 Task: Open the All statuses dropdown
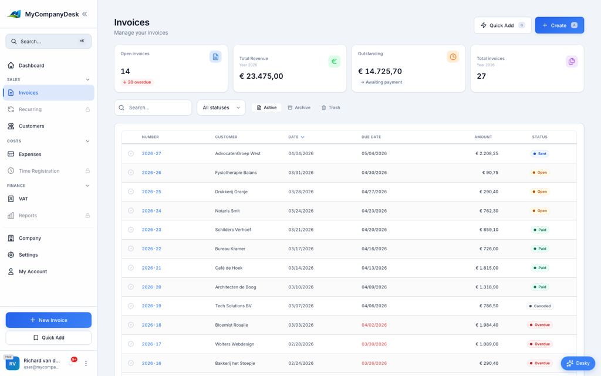221,108
